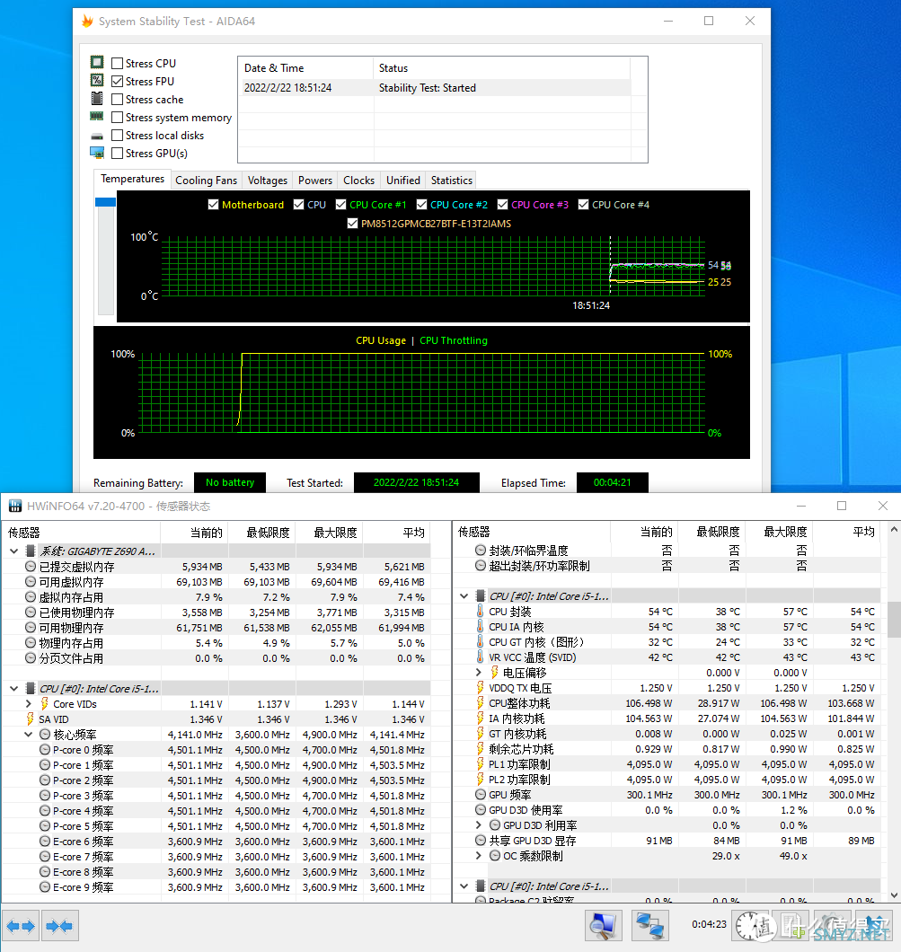Click the Test Started 2022/2/22 18:51:24 field

click(x=417, y=482)
